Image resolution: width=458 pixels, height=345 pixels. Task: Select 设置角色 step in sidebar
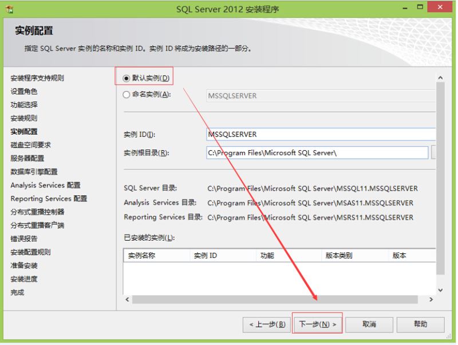click(x=24, y=92)
